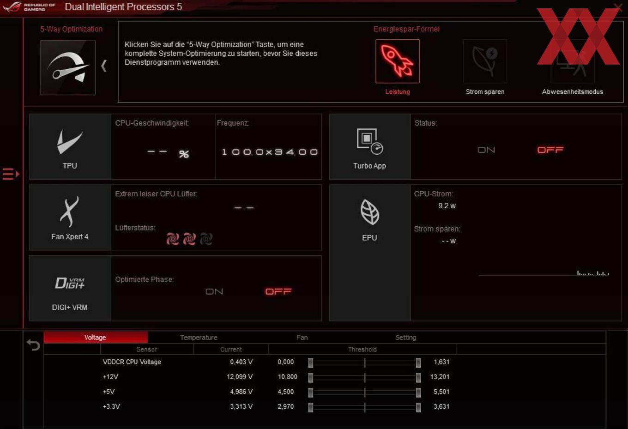Select the Abwesenheitsmodus away mode
Viewport: 628px width, 429px height.
pos(572,61)
